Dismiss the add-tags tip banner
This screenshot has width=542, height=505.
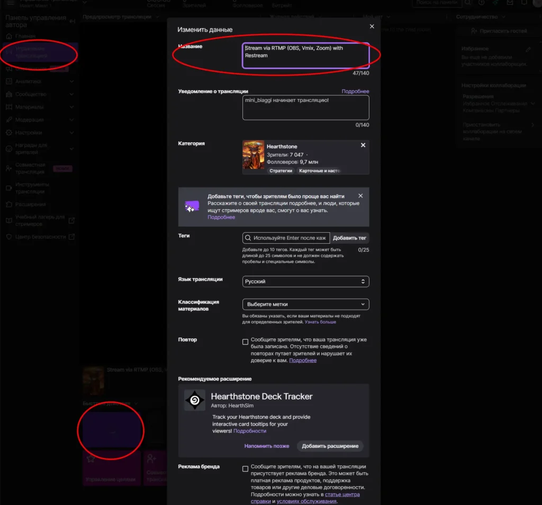(x=360, y=196)
